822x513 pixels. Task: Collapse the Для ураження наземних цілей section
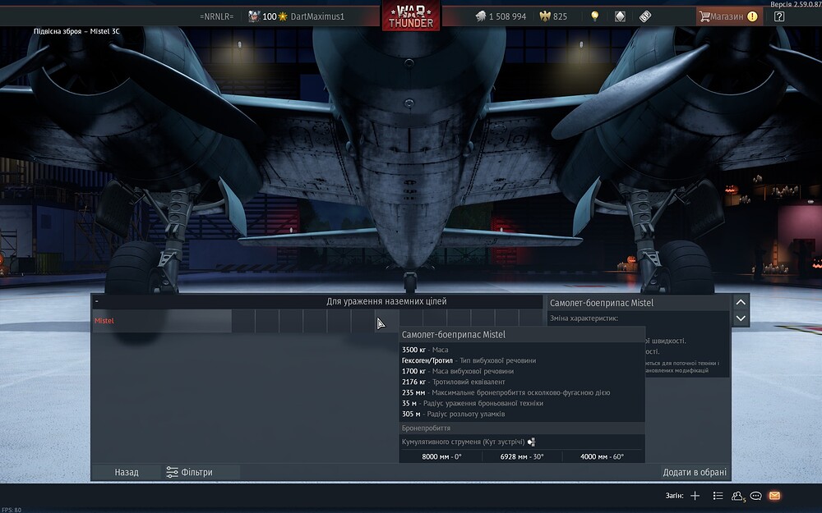(x=96, y=301)
